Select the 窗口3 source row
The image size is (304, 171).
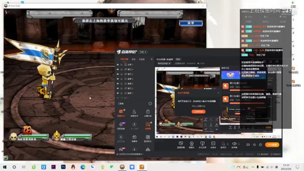point(135,74)
